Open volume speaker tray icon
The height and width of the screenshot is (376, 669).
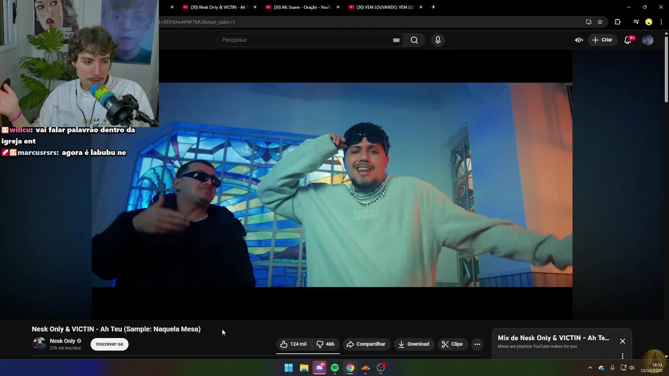632,368
